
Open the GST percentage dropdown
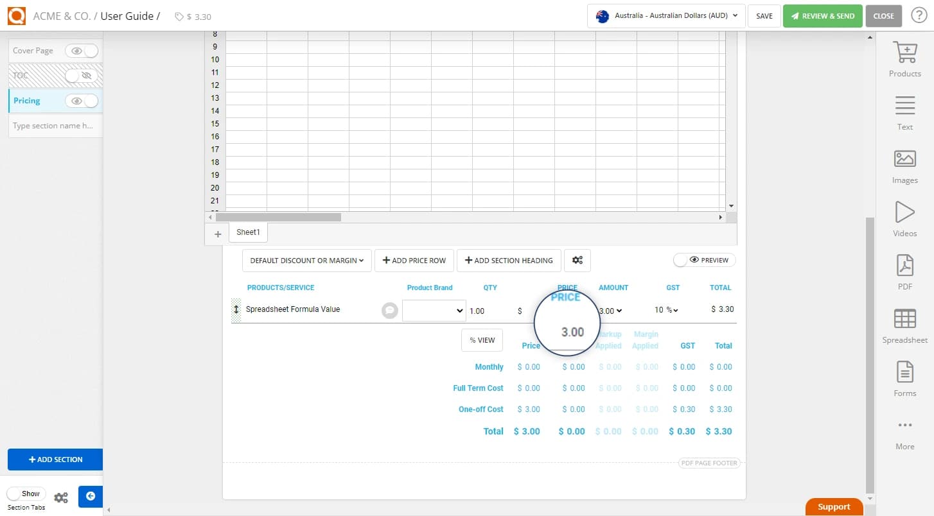(666, 310)
